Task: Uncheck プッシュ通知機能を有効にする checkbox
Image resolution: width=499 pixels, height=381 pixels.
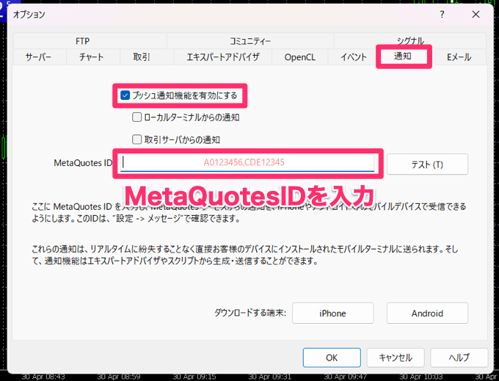Action: coord(125,95)
